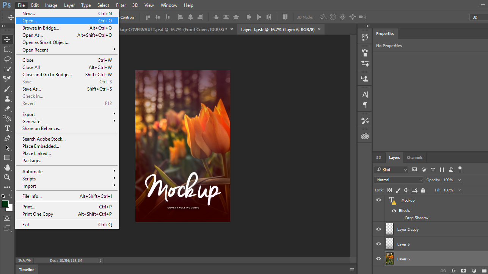Screen dimensions: 488x274
Task: Select the Hand tool
Action: coord(7,168)
